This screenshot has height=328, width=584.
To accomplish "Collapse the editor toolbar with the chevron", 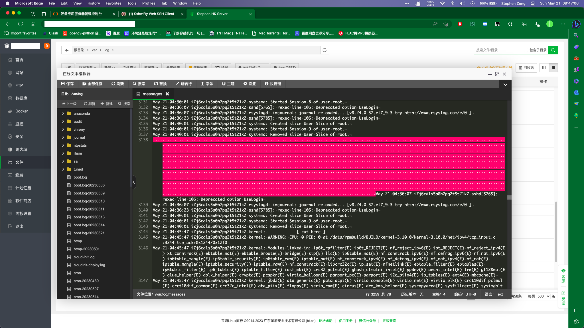I will (x=505, y=84).
